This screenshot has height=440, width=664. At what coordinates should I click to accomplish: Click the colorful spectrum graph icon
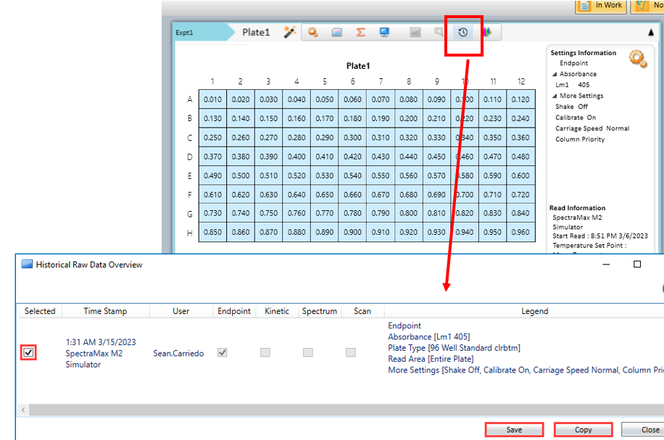(487, 32)
